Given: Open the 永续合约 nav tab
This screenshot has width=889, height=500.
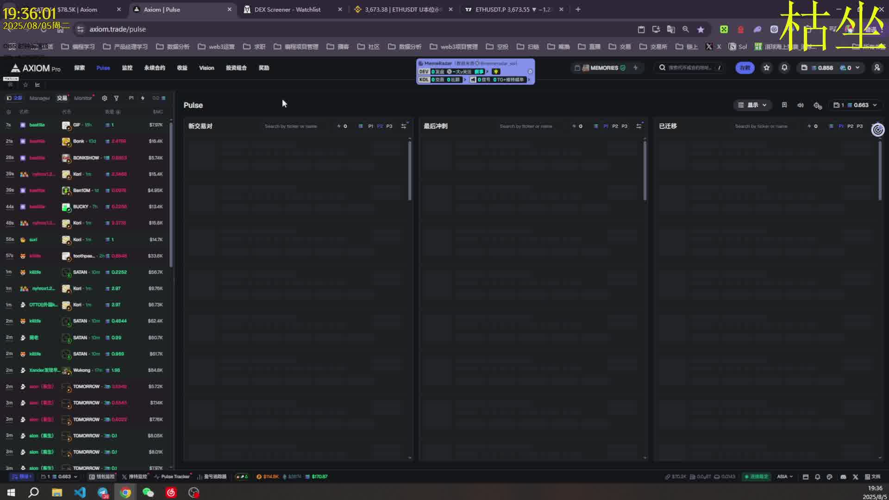Looking at the screenshot, I should (155, 68).
